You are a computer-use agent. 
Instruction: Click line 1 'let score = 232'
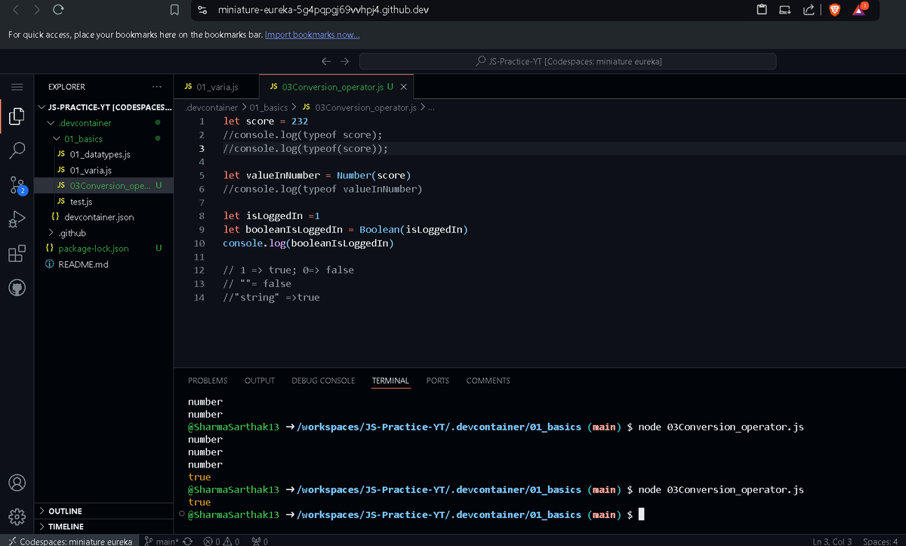(x=266, y=121)
